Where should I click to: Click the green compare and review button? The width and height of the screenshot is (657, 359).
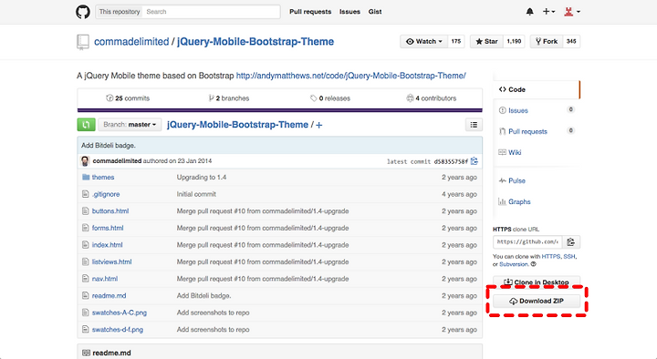click(x=86, y=125)
